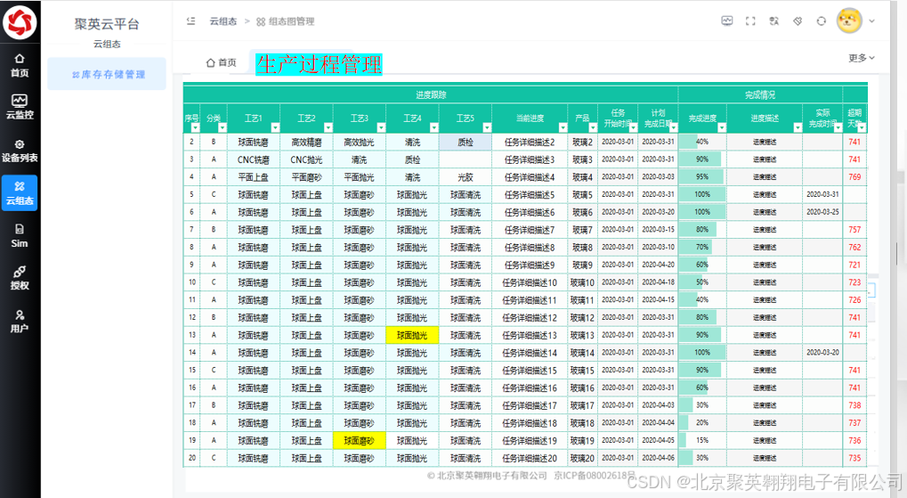The image size is (907, 498).
Task: Click 光胶 cell in row 4
Action: click(x=466, y=177)
